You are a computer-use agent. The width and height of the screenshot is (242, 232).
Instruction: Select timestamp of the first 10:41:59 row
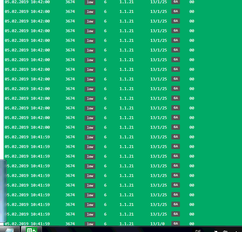click(x=27, y=137)
